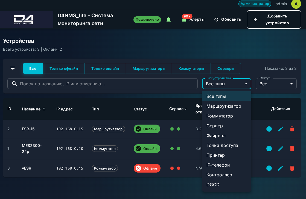Click the admin username text
The image size is (306, 199).
[281, 4]
